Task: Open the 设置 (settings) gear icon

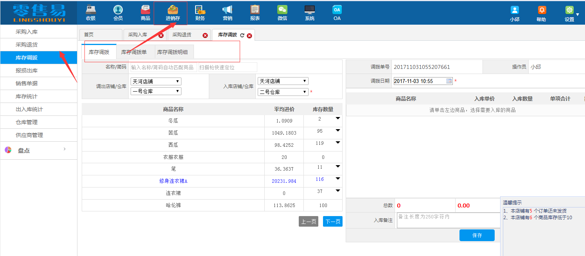Action: (569, 10)
